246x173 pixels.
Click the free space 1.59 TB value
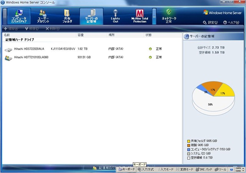pos(218,52)
